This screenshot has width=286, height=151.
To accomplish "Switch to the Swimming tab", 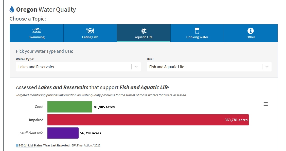I will coord(37,37).
